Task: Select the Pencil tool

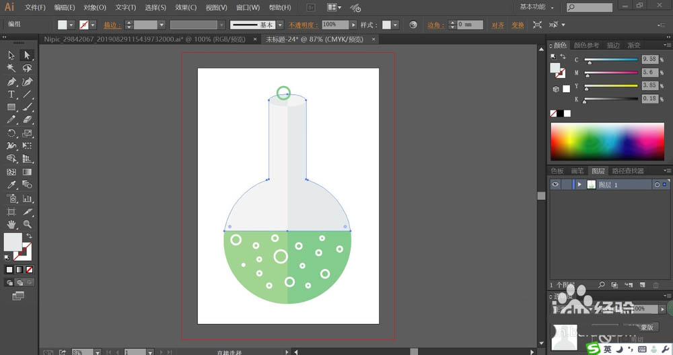Action: (x=11, y=120)
